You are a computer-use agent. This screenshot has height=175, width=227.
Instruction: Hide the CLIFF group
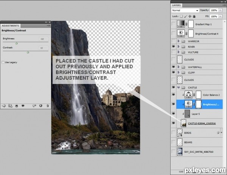click(x=173, y=72)
